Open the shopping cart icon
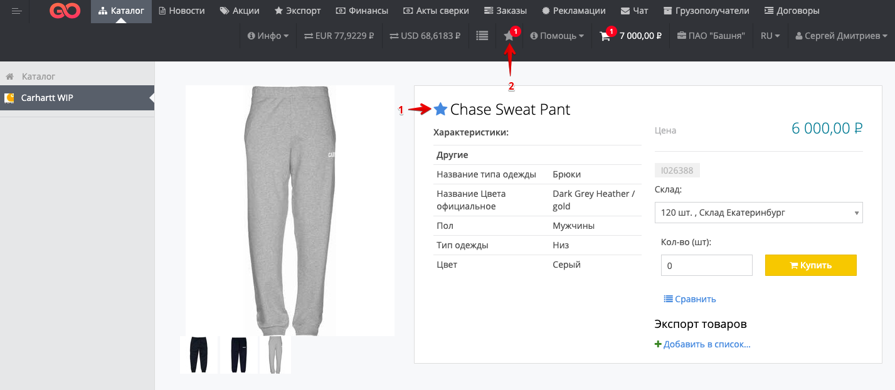The width and height of the screenshot is (895, 390). click(x=605, y=36)
